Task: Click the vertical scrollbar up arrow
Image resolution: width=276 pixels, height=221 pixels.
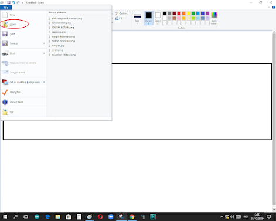Action: point(274,32)
